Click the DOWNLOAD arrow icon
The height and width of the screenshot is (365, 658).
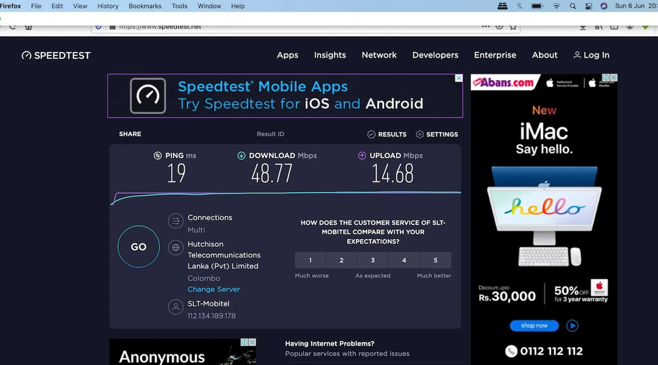click(x=241, y=155)
